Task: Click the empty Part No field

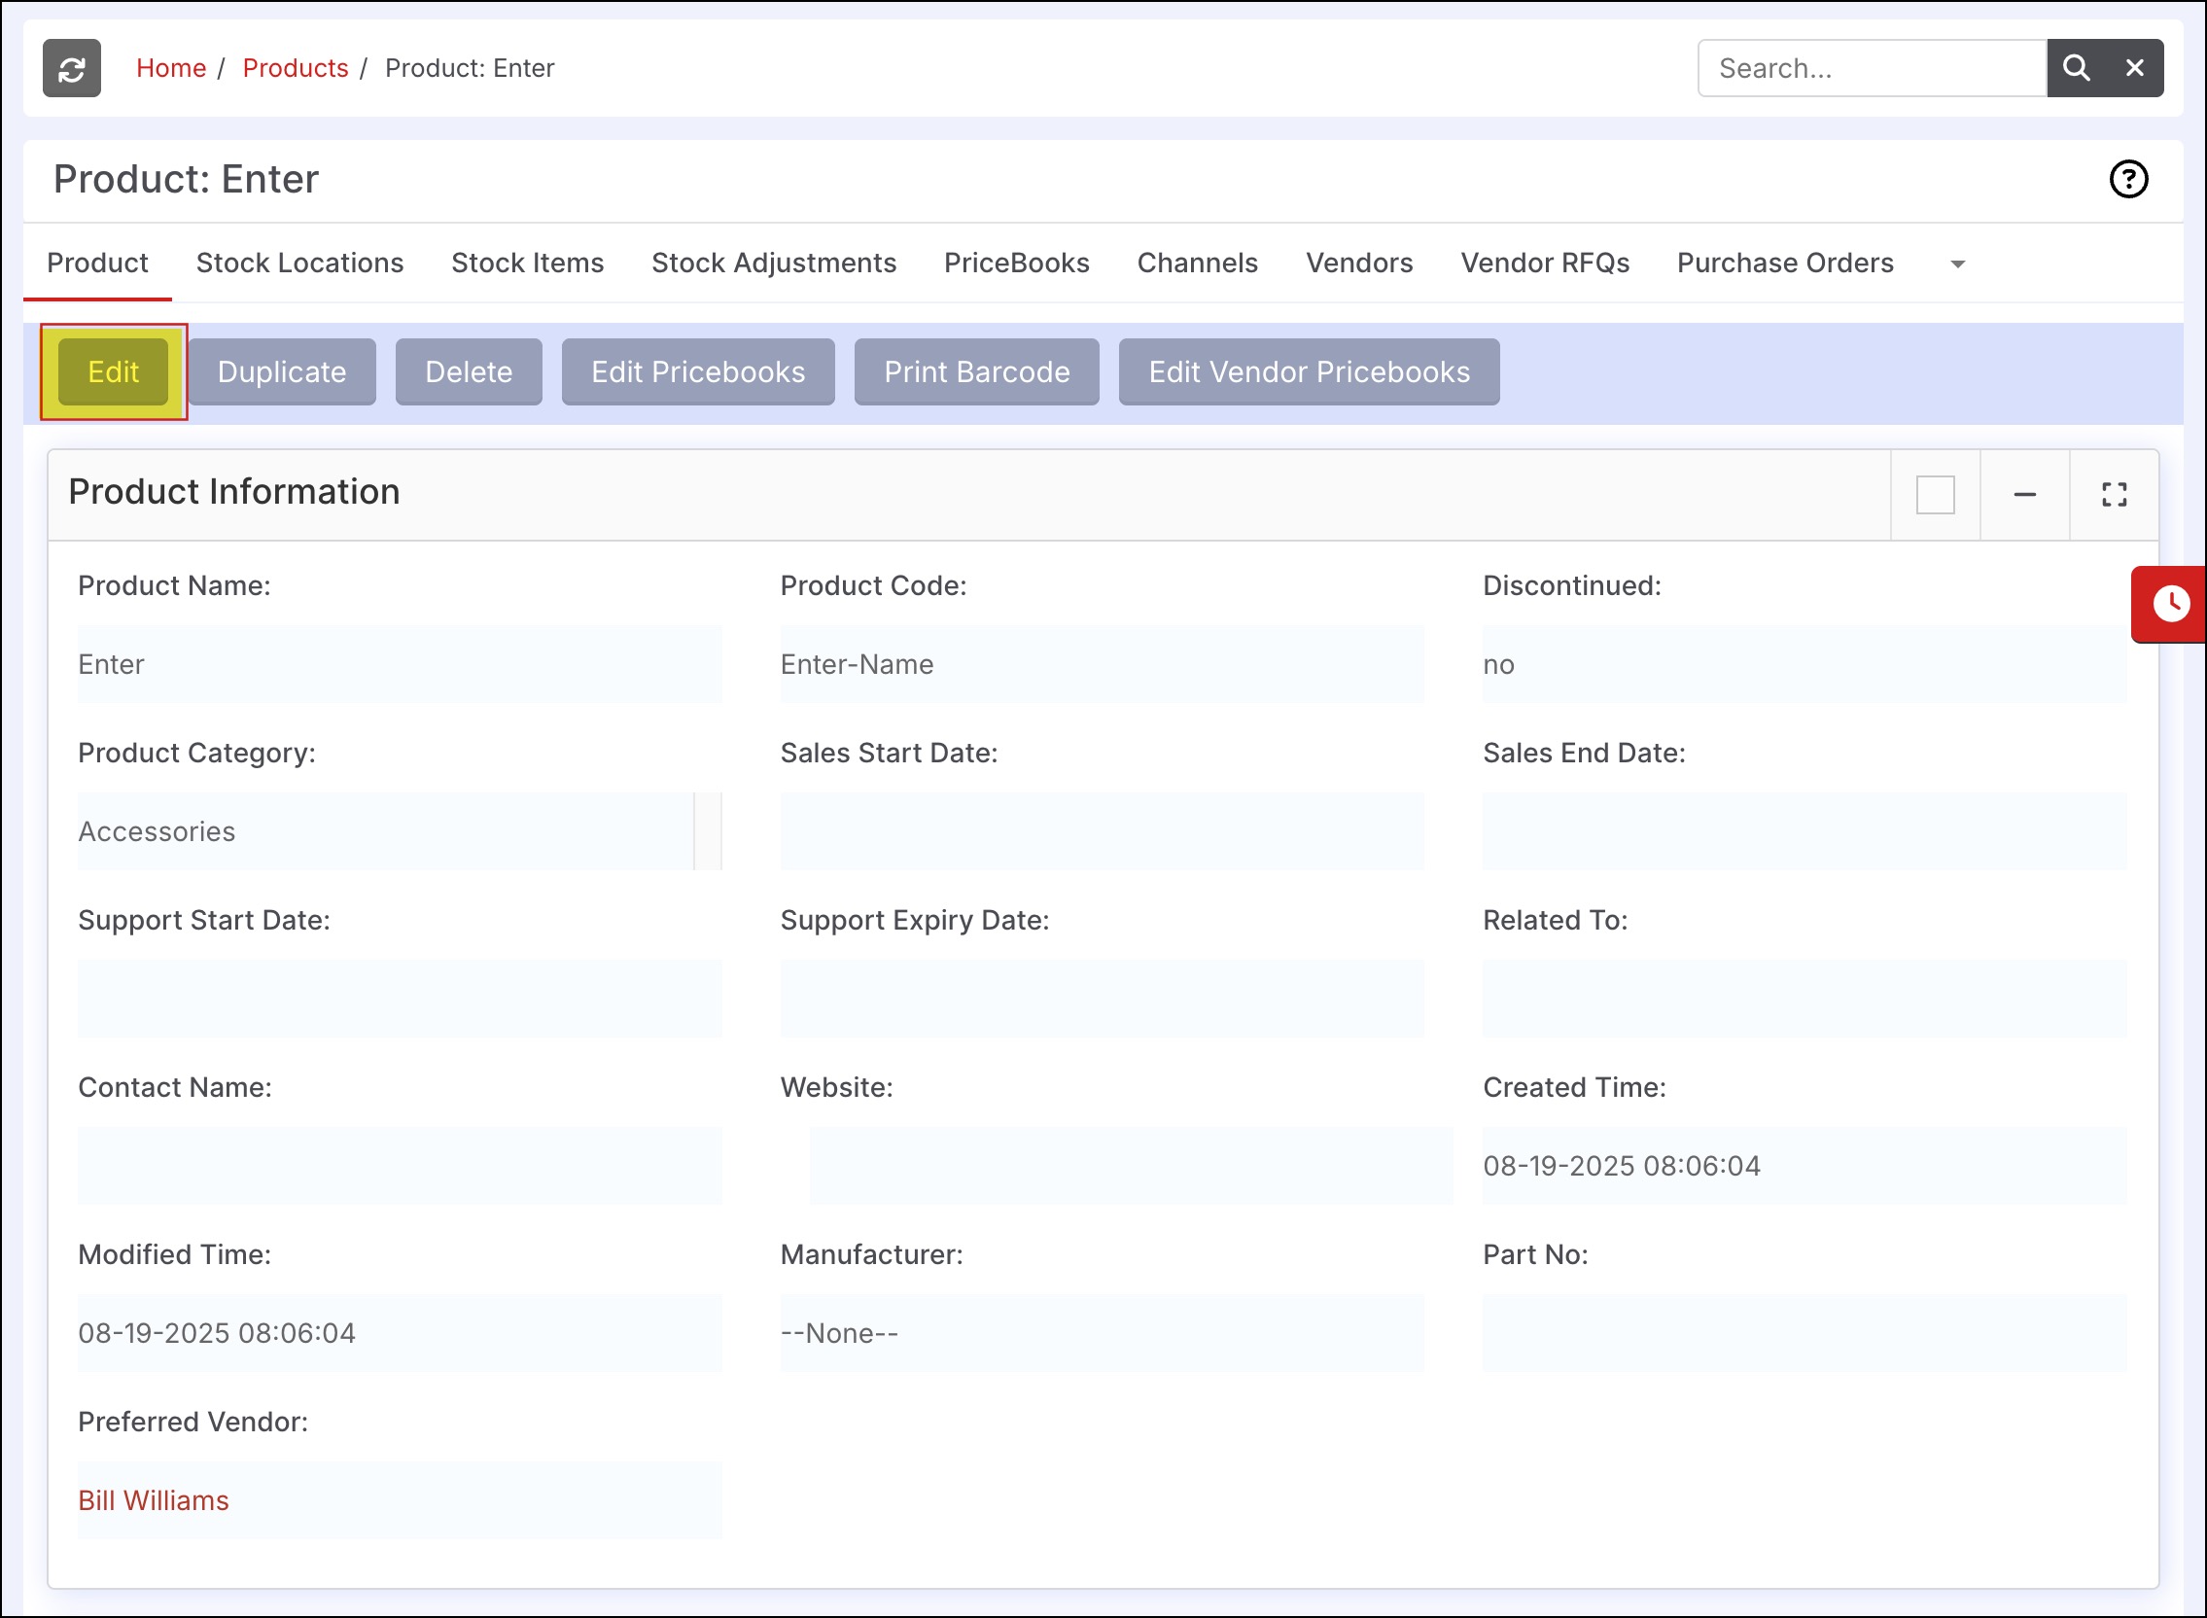Action: pos(1804,1333)
